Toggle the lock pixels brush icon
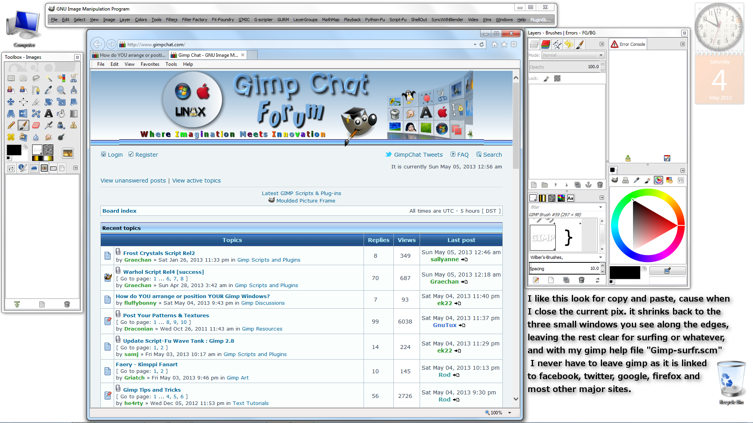This screenshot has width=753, height=423. click(x=546, y=78)
